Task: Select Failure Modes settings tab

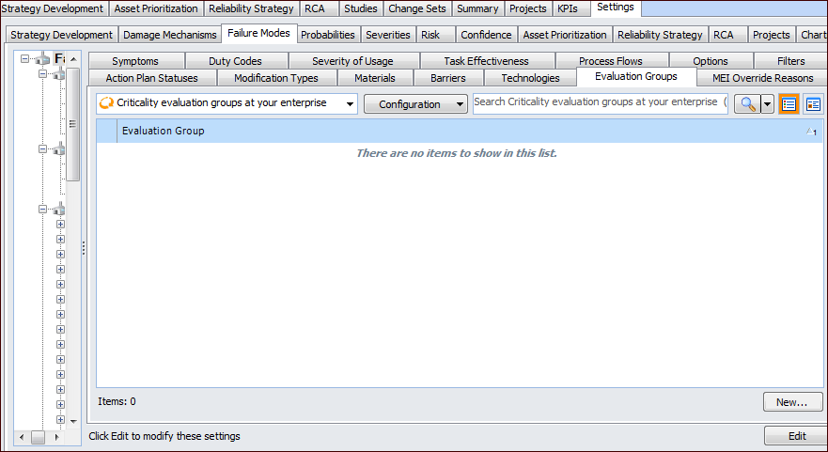Action: tap(258, 33)
